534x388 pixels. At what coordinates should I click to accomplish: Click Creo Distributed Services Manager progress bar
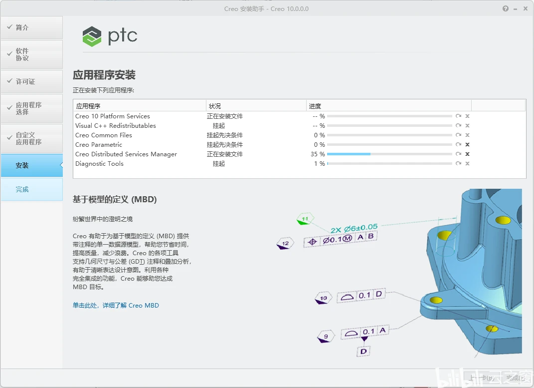coord(389,154)
